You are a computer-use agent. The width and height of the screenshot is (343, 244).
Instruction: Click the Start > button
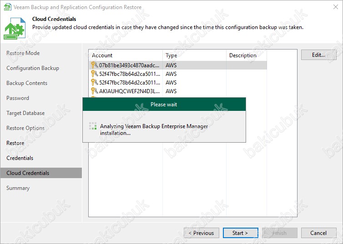[x=240, y=233]
